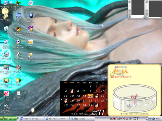This screenshot has height=121, width=162.
Task: Launch the Outlook Express desktop shortcut
Action: coord(6,42)
